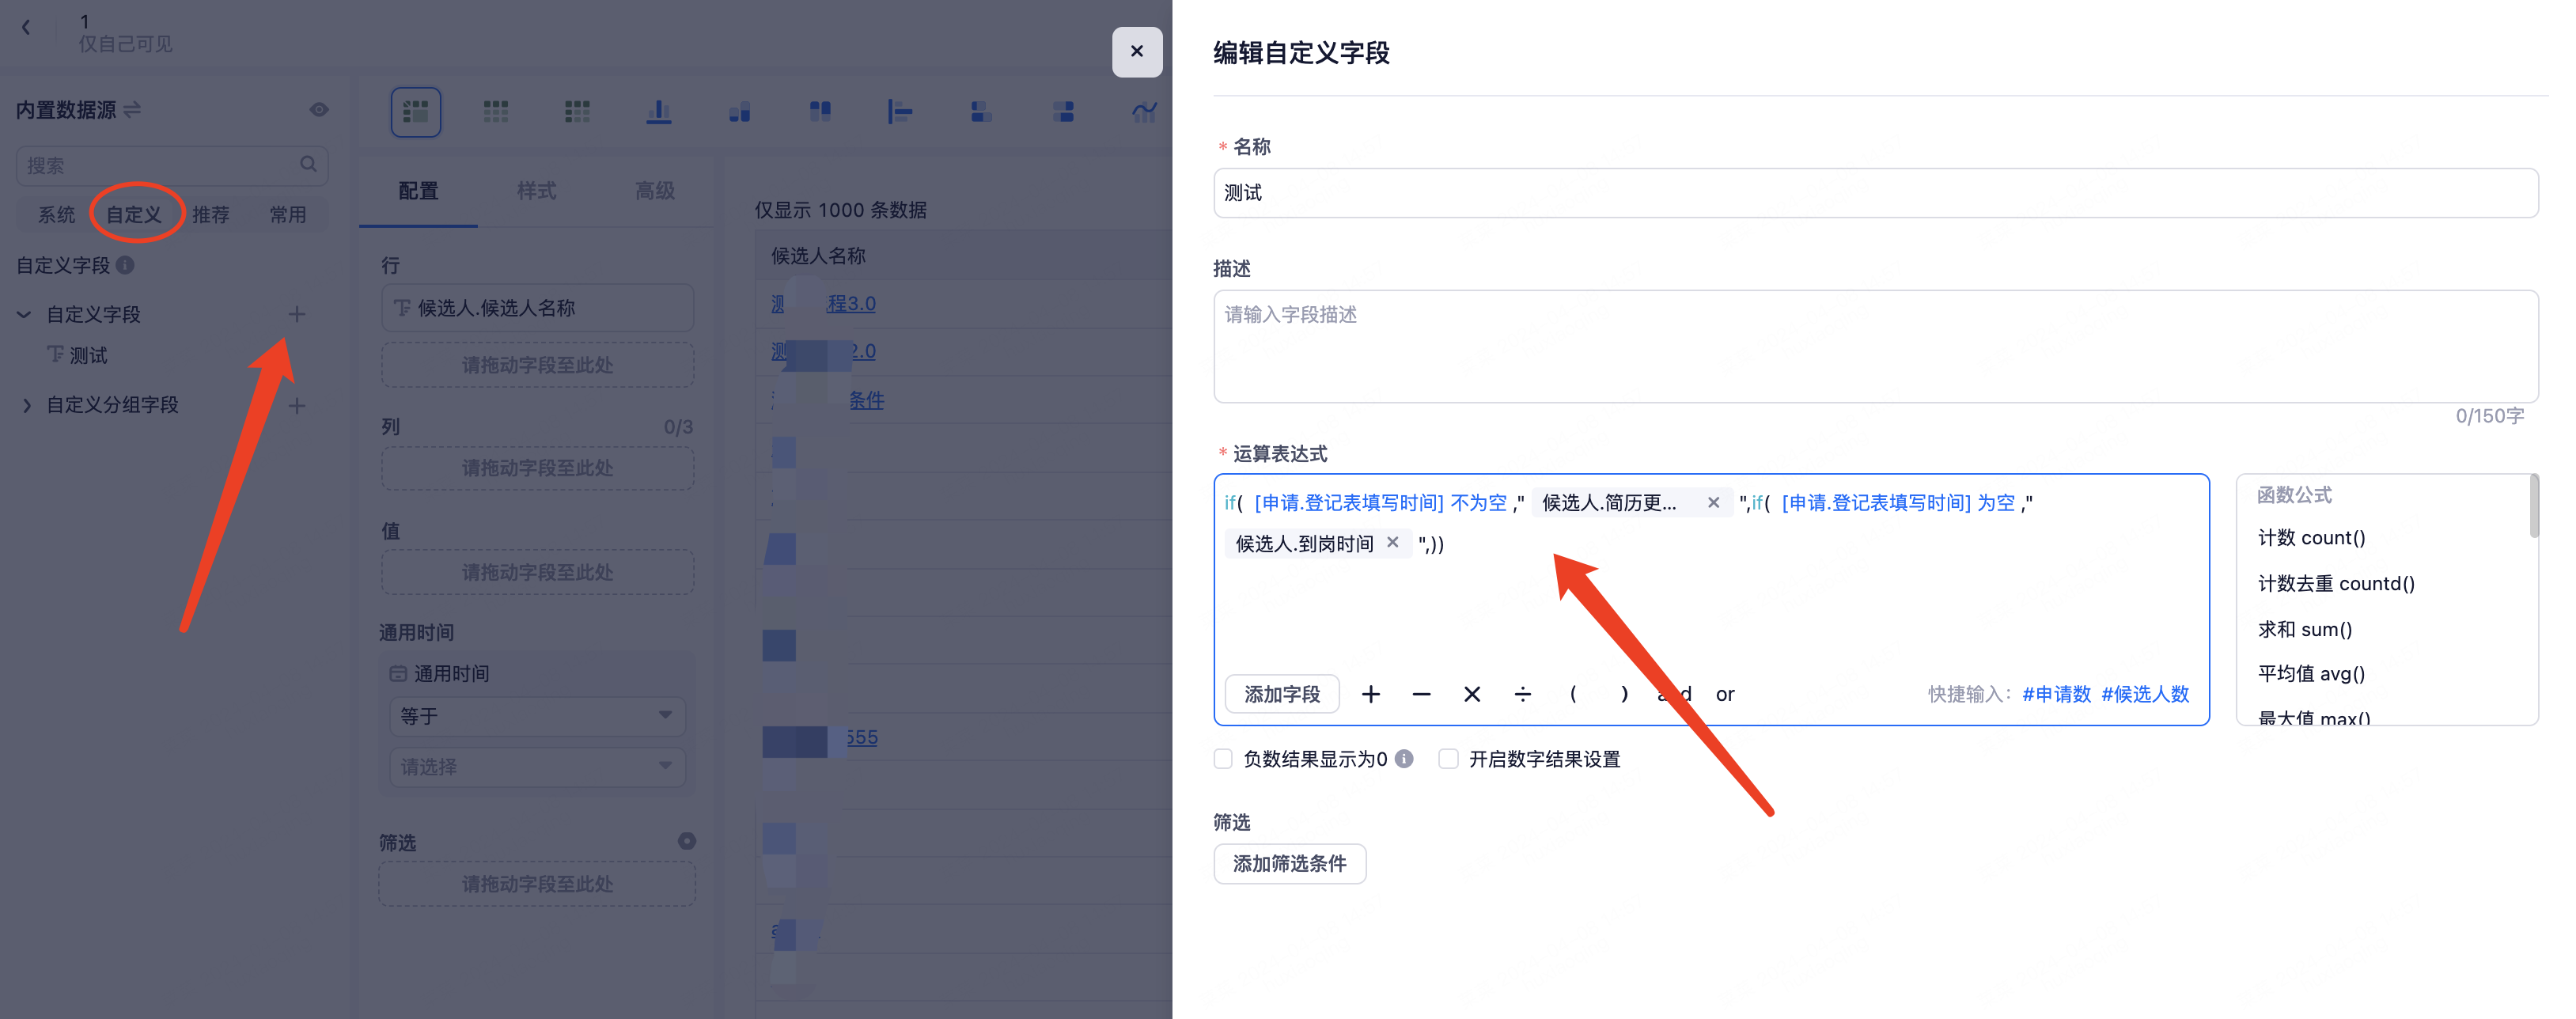Image resolution: width=2576 pixels, height=1019 pixels.
Task: Remove the 候选人.到岗时间 field tag
Action: pos(1393,542)
